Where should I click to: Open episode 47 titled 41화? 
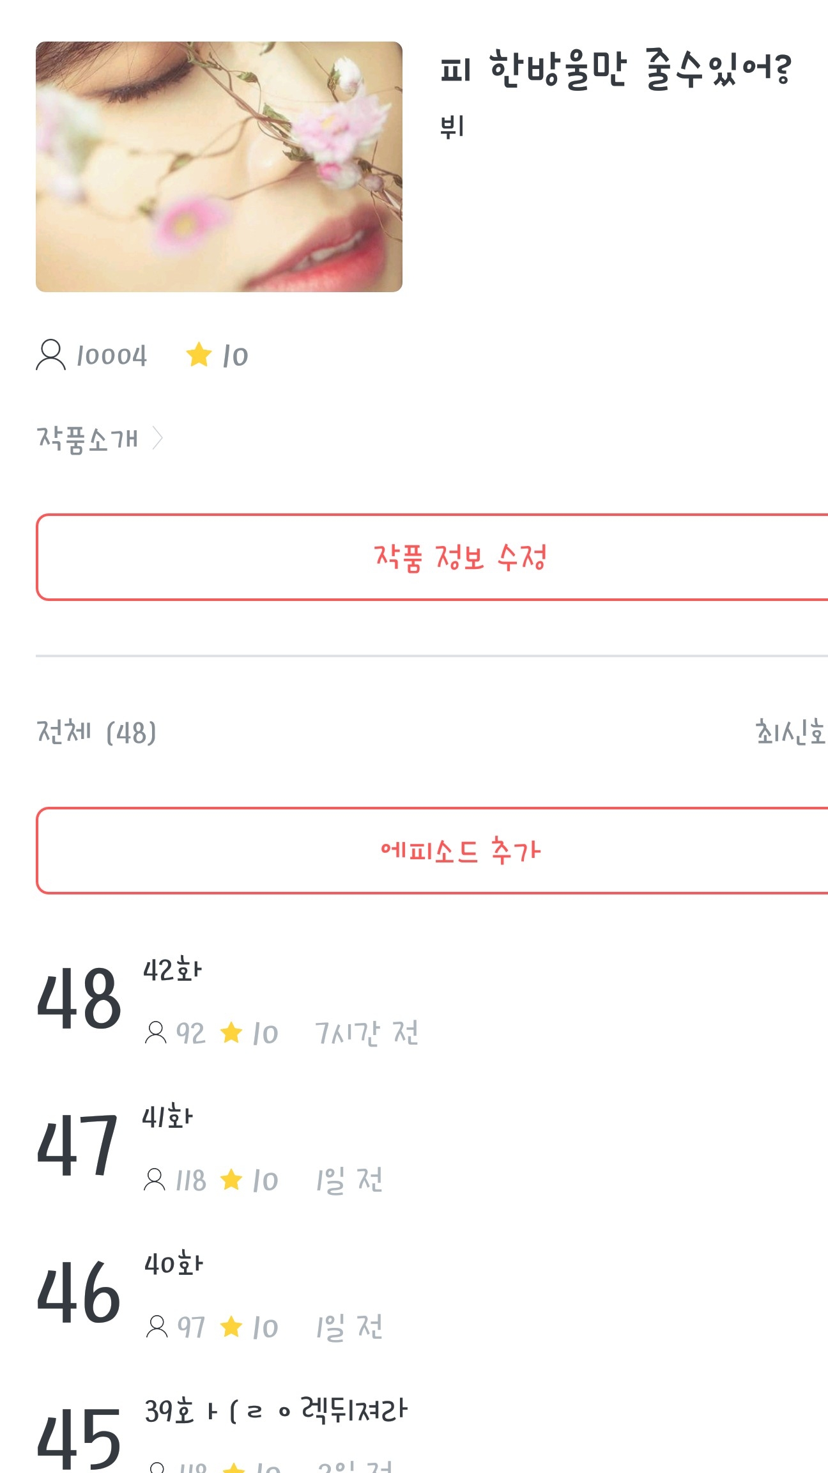coord(167,1118)
